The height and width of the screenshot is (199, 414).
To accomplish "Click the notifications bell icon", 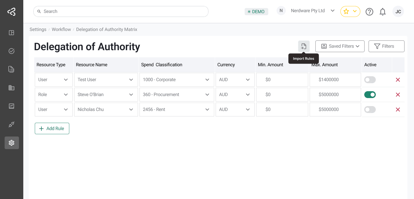I will 383,11.
